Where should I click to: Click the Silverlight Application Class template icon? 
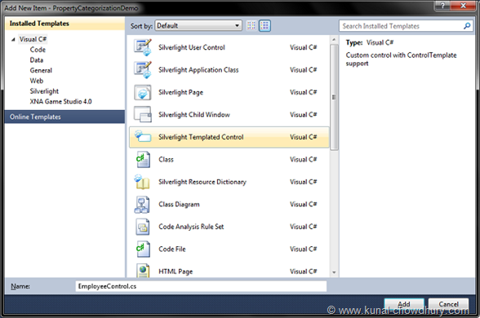click(143, 70)
